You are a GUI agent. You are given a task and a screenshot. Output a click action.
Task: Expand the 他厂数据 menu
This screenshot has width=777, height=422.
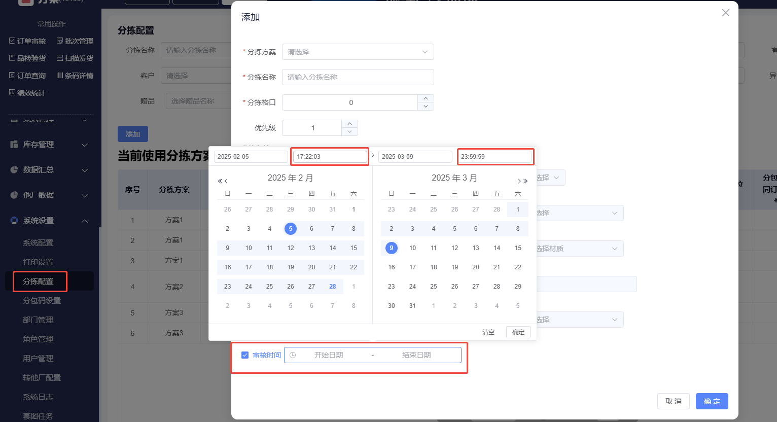(51, 195)
